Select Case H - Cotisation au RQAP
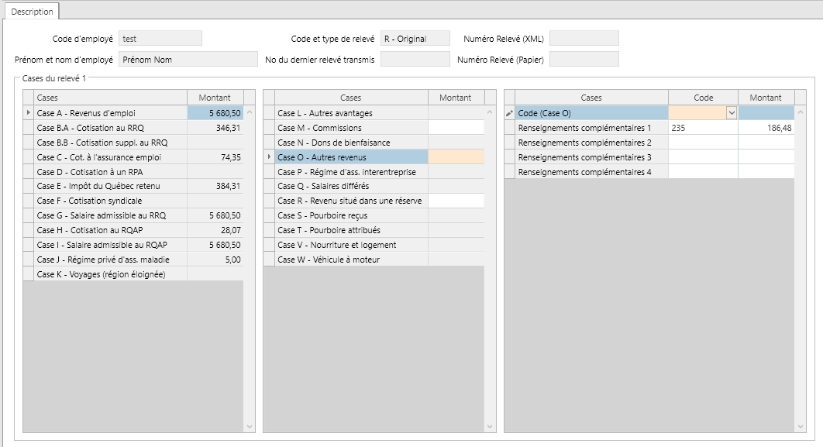This screenshot has height=447, width=823. point(133,230)
